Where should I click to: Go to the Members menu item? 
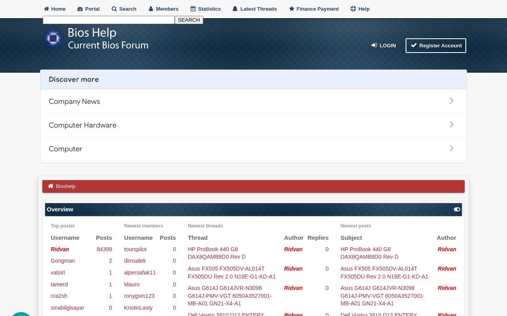coord(163,9)
